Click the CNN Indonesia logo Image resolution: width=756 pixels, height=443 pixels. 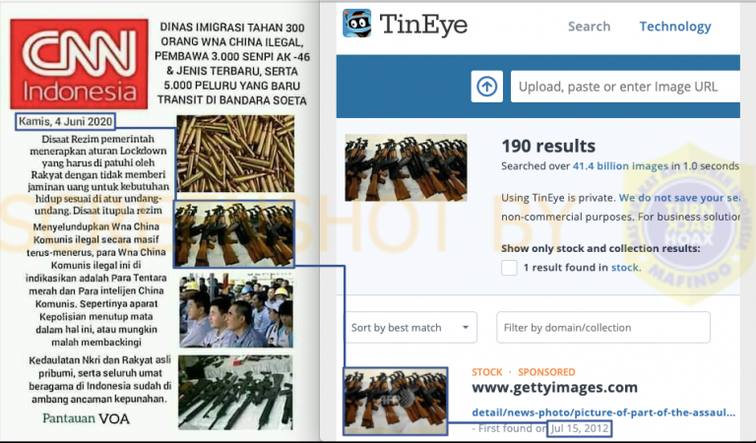79,64
